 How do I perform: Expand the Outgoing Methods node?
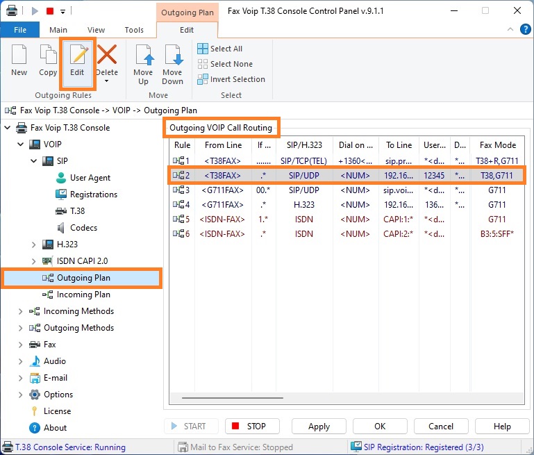point(20,328)
